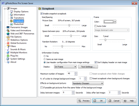Click the About info icon
Image resolution: width=139 pixels, height=106 pixels.
pos(8,62)
